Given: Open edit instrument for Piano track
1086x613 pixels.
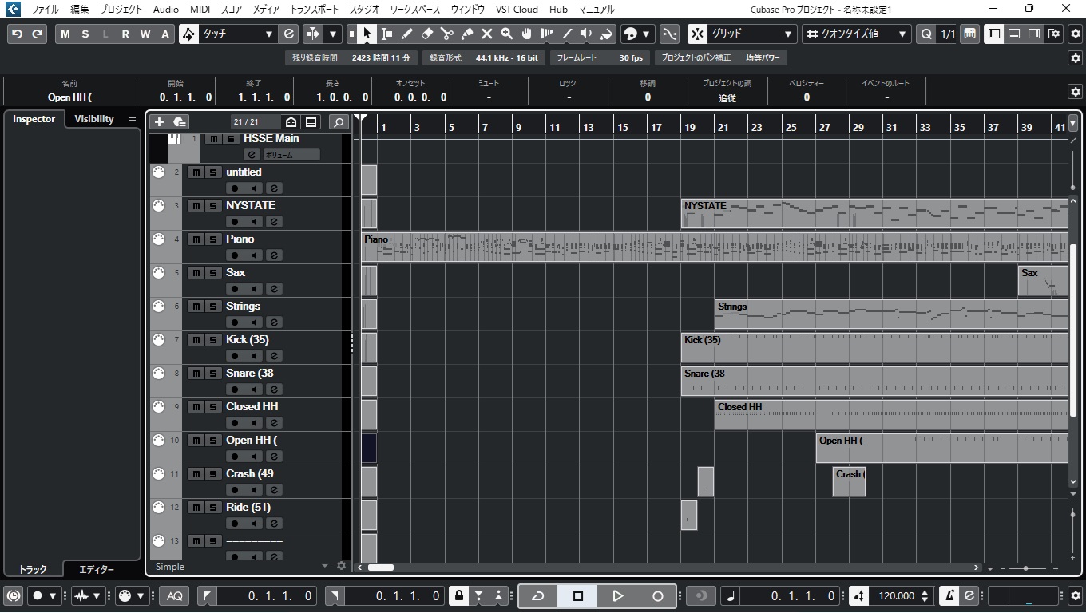Looking at the screenshot, I should (273, 255).
